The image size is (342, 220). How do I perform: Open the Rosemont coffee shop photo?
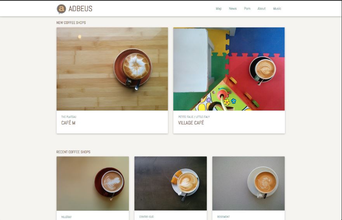pyautogui.click(x=248, y=184)
